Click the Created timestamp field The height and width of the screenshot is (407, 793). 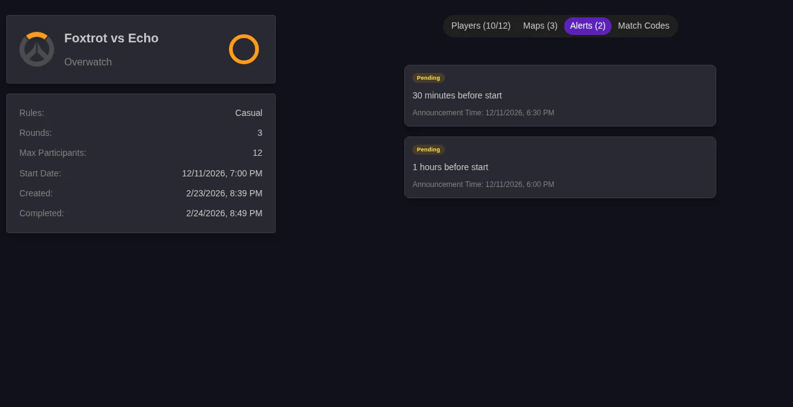[x=224, y=193]
